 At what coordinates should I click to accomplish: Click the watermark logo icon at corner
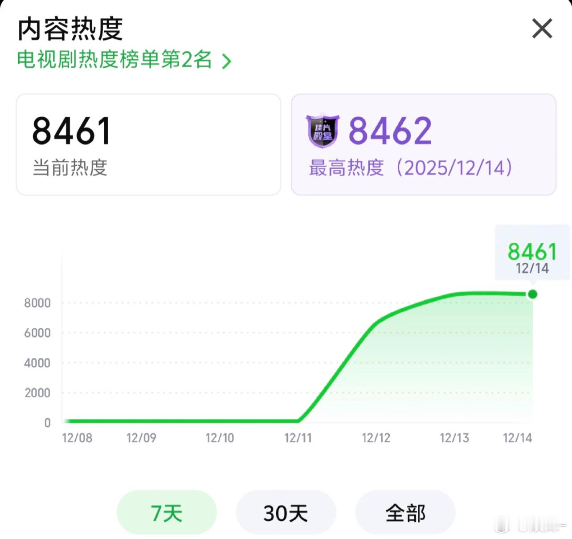502,526
